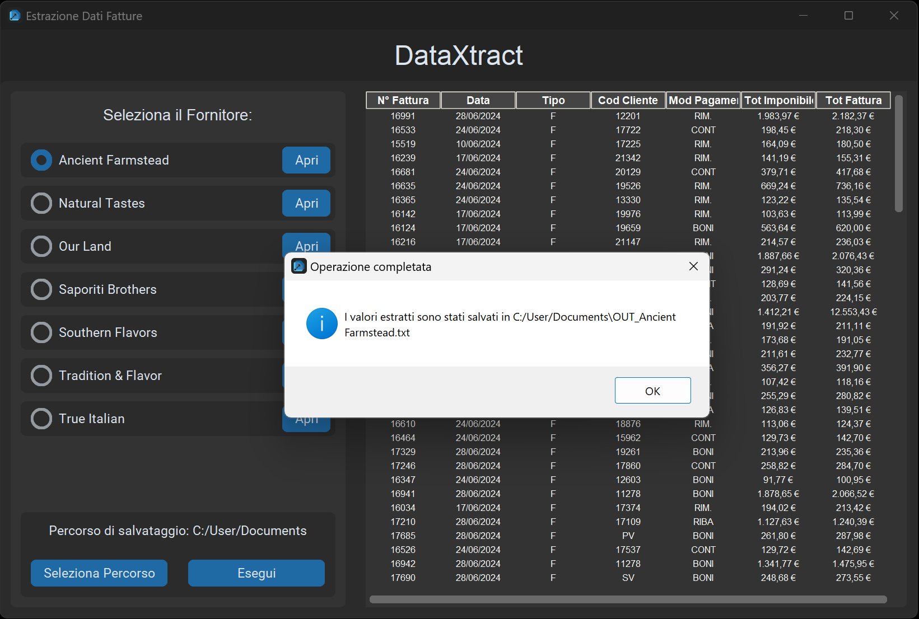Image resolution: width=919 pixels, height=619 pixels.
Task: Click customer code 21147 cell
Action: tap(628, 242)
